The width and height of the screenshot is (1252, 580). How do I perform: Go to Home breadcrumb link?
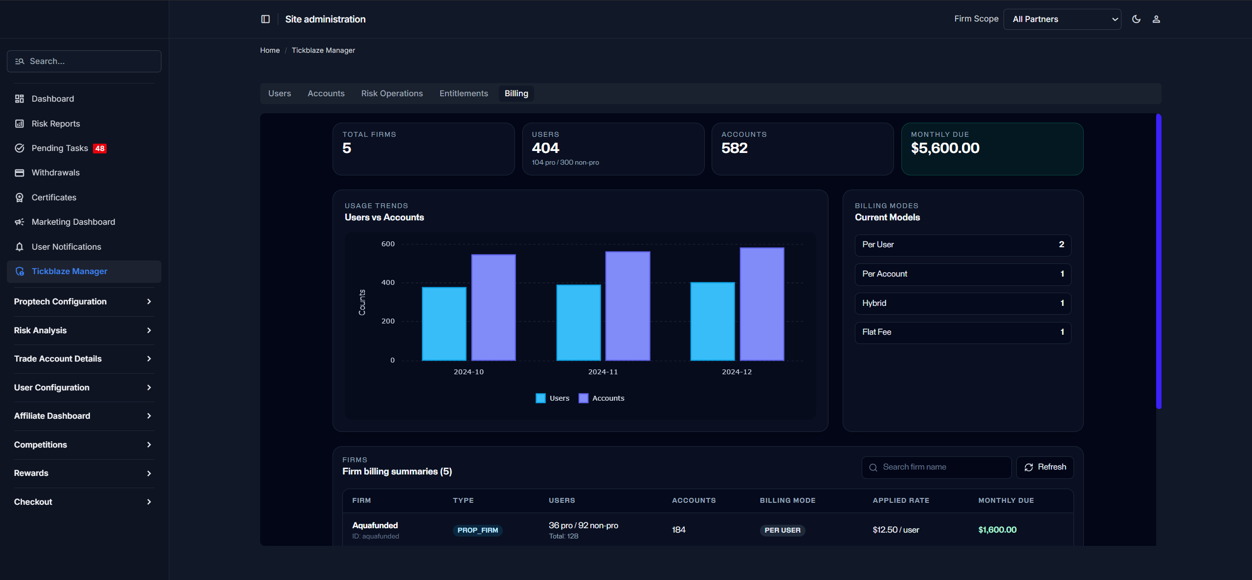click(x=269, y=50)
